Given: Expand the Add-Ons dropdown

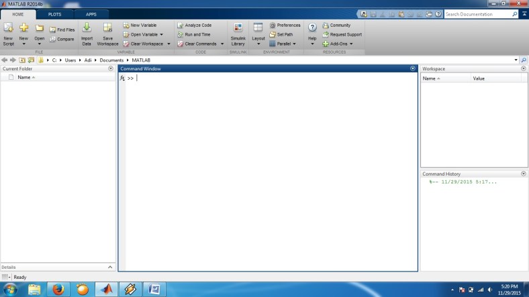Looking at the screenshot, I should [351, 44].
